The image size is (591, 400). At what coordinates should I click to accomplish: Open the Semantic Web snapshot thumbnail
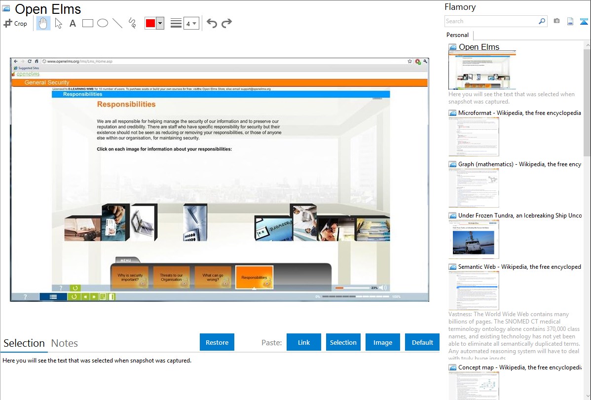pos(474,291)
